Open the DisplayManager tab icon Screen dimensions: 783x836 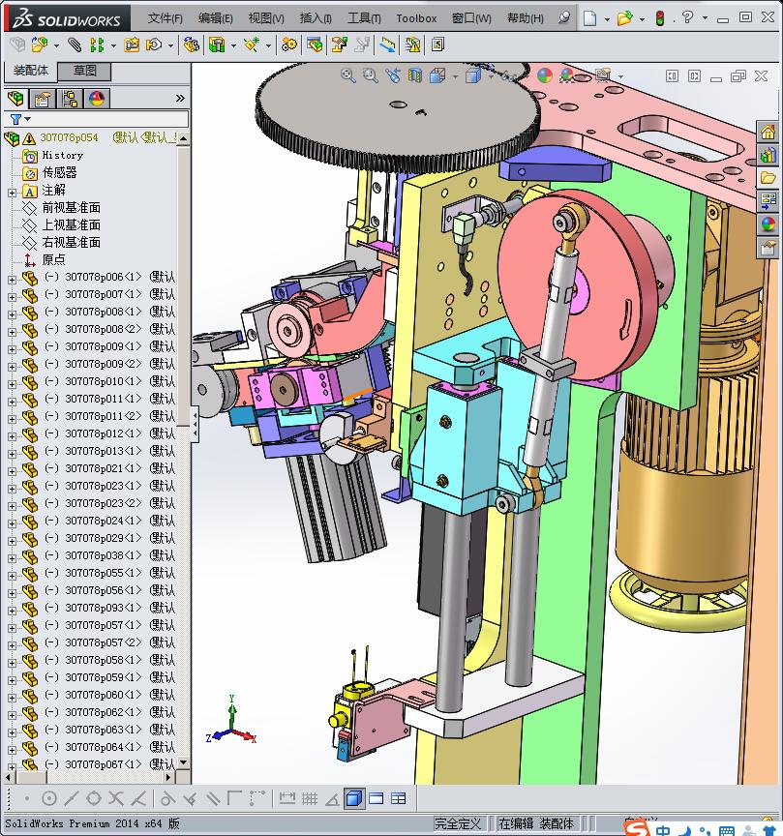(97, 98)
